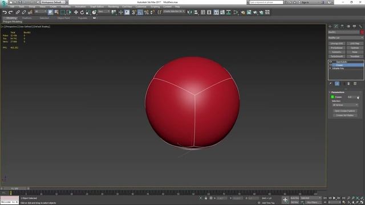The width and height of the screenshot is (365, 205).
Task: Toggle the OpenSubdiv modifier eye icon
Action: click(331, 62)
